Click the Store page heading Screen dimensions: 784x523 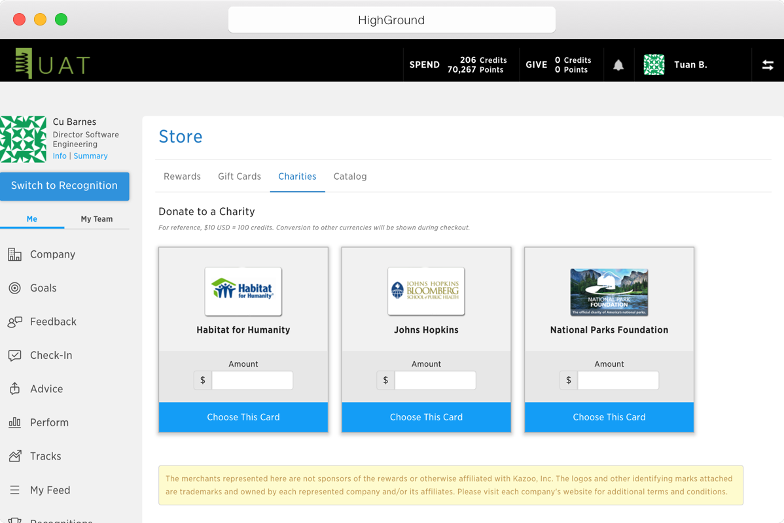click(181, 137)
